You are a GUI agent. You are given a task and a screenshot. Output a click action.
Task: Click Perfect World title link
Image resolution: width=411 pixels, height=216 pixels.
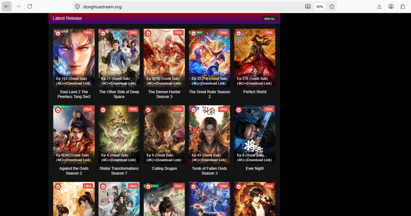click(x=255, y=92)
